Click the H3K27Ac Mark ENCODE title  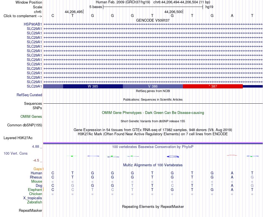[153, 134]
